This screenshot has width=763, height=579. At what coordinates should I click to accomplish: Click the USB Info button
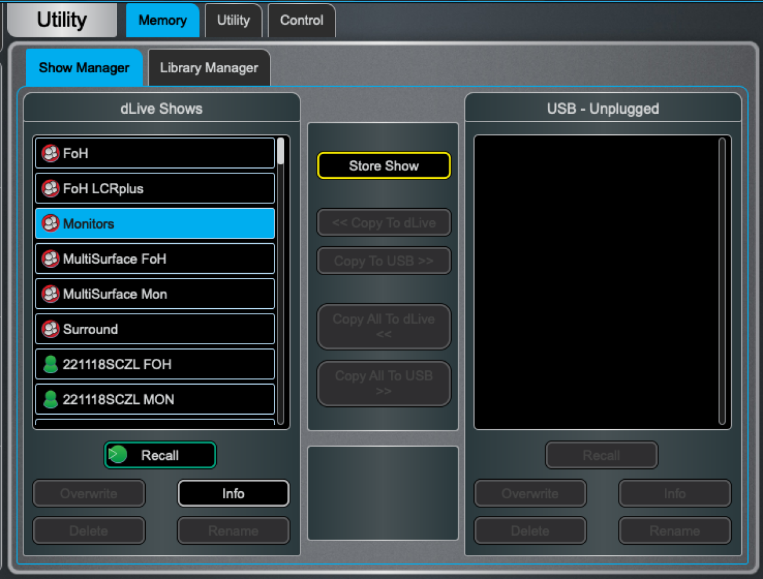(675, 494)
